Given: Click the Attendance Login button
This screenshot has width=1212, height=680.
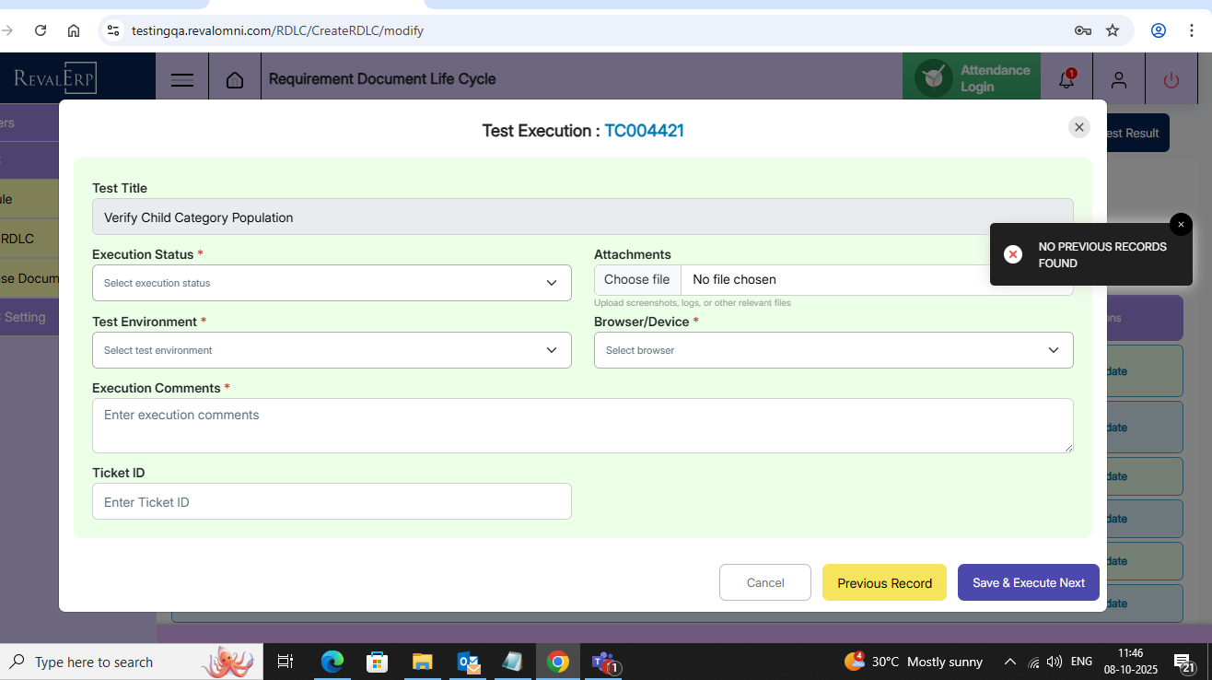Looking at the screenshot, I should click(971, 78).
